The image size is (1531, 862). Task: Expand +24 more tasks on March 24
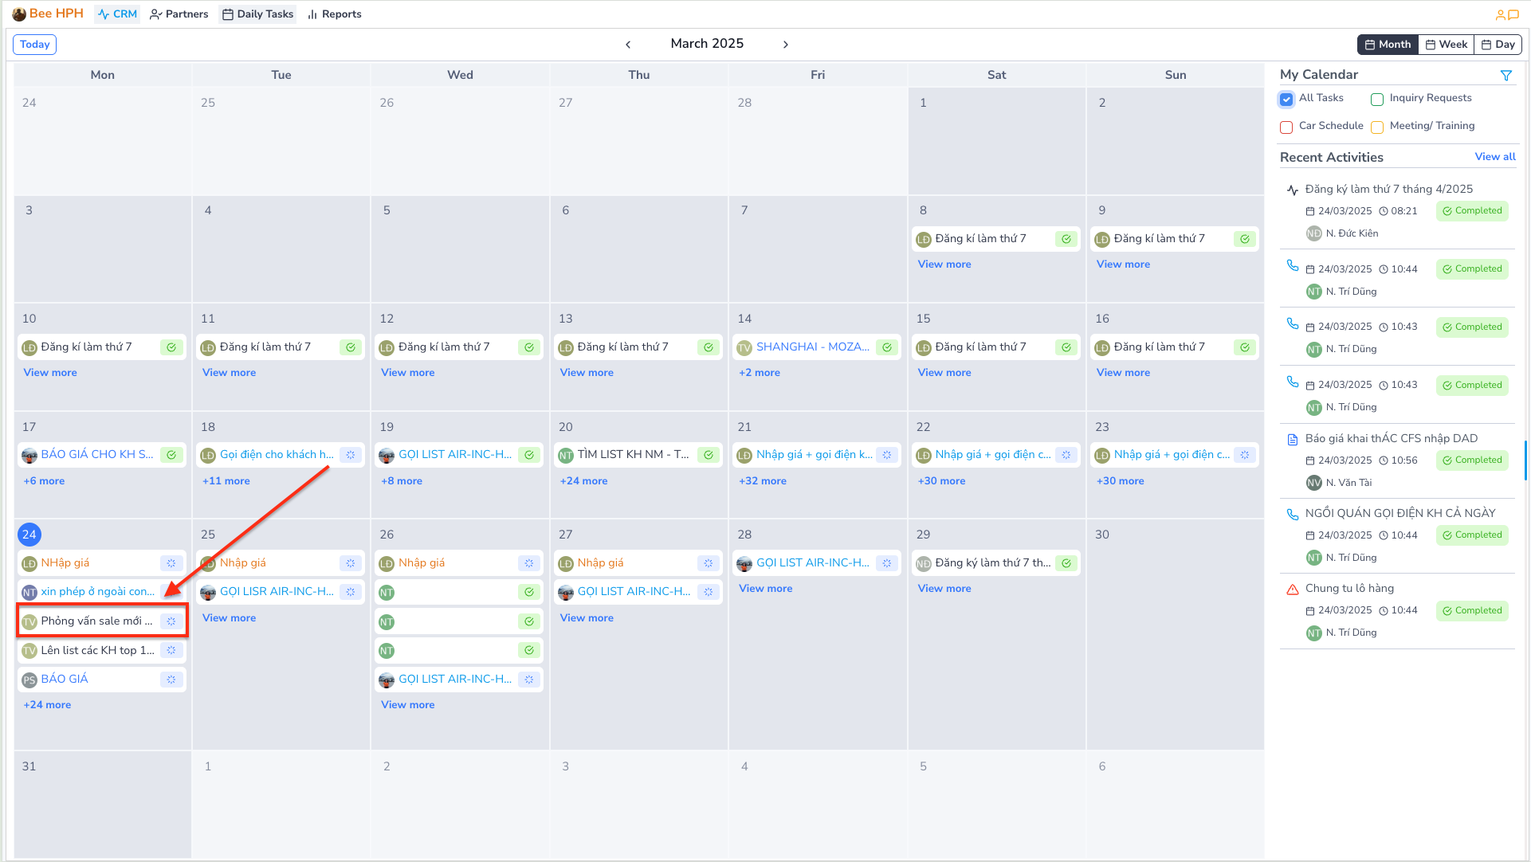(47, 705)
